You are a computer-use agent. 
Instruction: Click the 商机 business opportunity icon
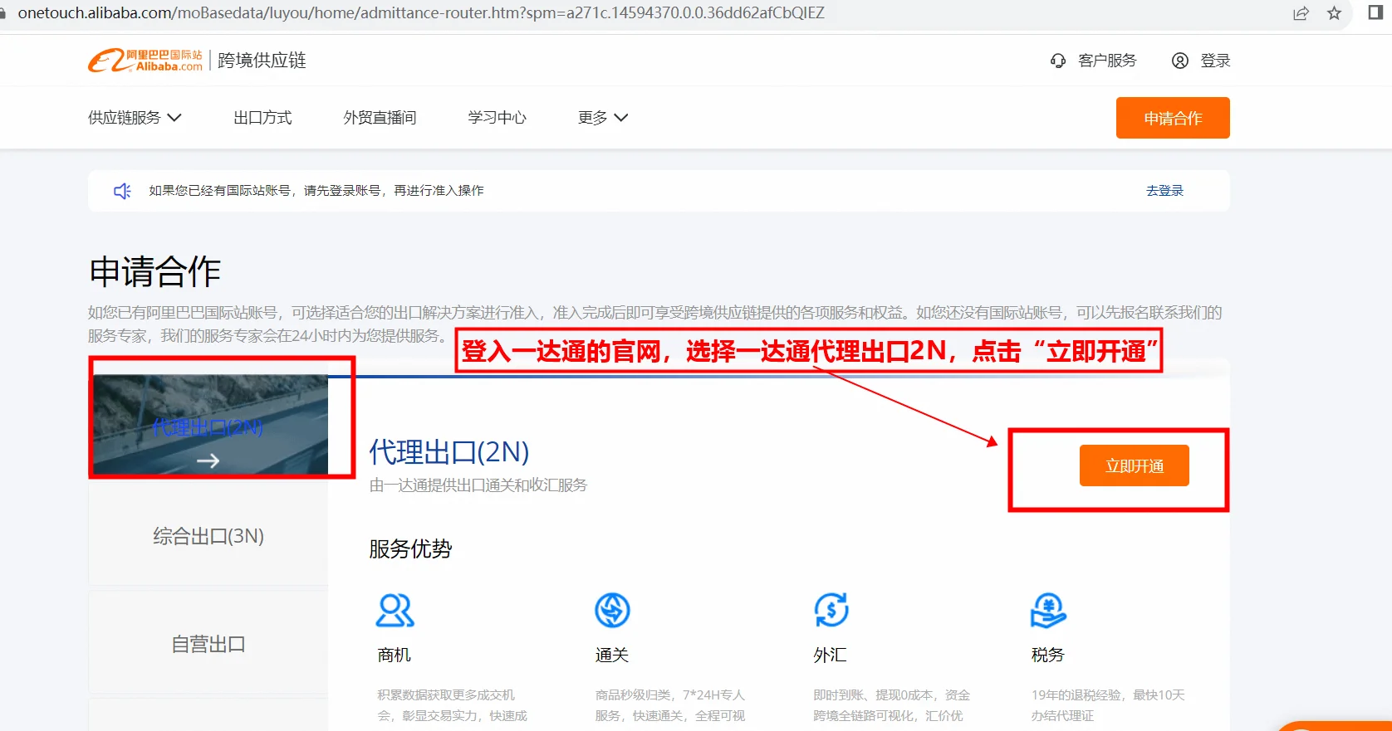395,611
